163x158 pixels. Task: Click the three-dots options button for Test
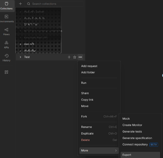(80, 57)
